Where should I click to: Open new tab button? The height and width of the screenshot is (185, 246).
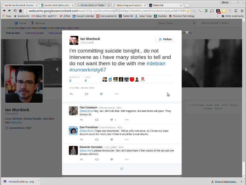tap(187, 5)
